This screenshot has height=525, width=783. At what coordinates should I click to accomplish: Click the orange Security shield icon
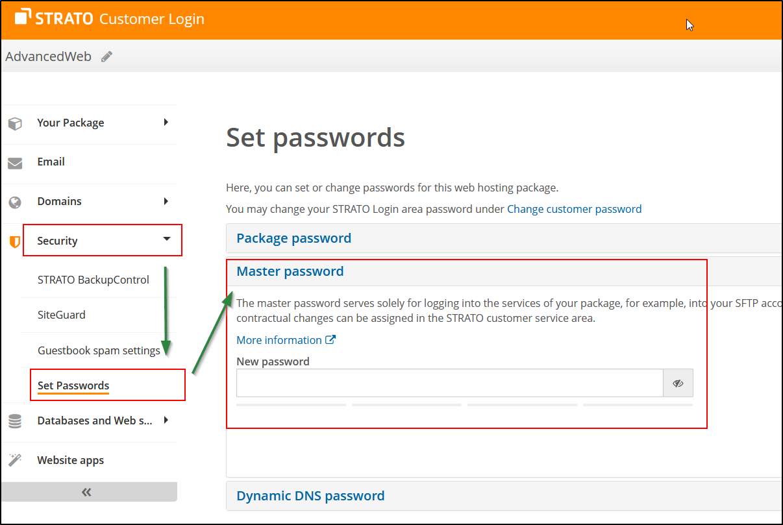pyautogui.click(x=15, y=241)
